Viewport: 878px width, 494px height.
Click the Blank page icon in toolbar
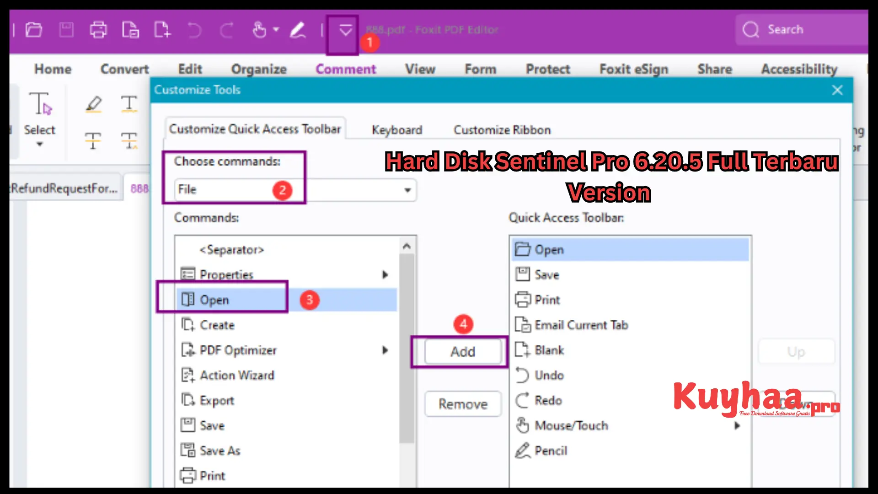tap(162, 30)
